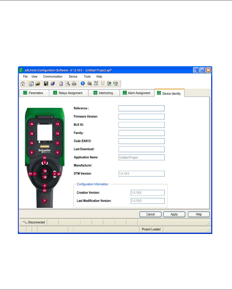Click the Home toolbar icon
This screenshot has width=232, height=290.
[x=23, y=84]
